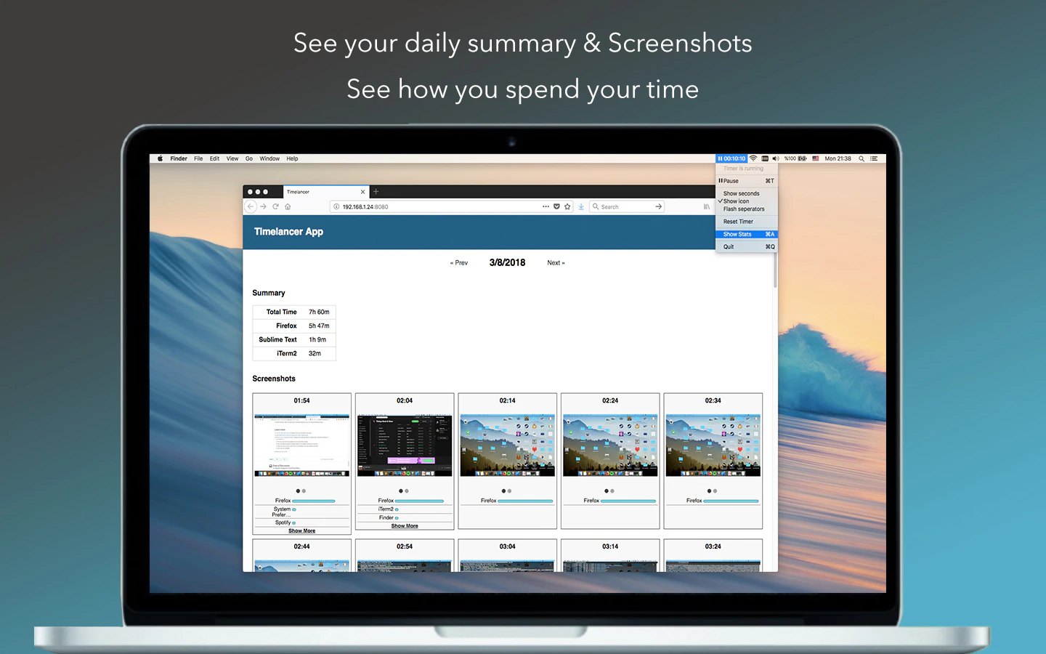Click the Sublime Text summary row label
1046x654 pixels.
click(x=277, y=339)
